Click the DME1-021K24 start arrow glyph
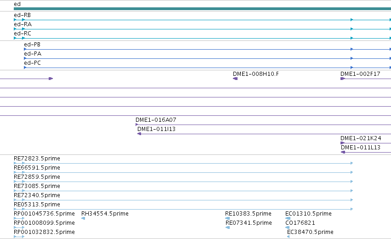The image size is (391, 239). tap(343, 143)
